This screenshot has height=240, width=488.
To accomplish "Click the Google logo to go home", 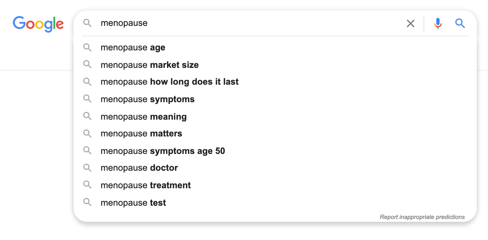I will [x=38, y=24].
